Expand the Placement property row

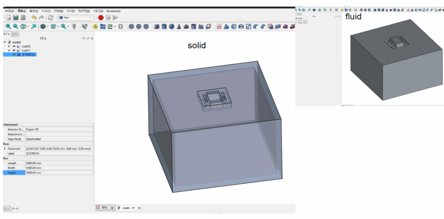click(5, 149)
